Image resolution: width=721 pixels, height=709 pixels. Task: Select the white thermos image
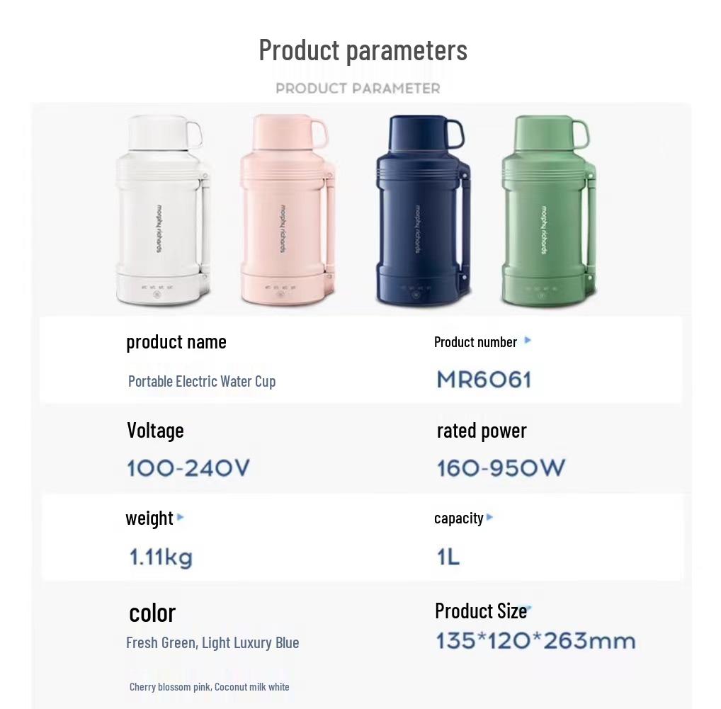pos(163,210)
